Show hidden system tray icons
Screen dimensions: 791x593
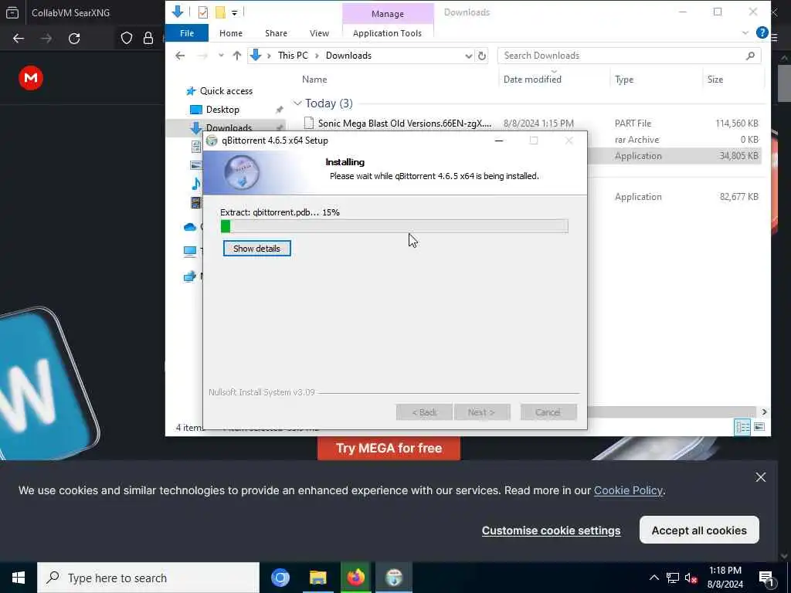click(654, 578)
